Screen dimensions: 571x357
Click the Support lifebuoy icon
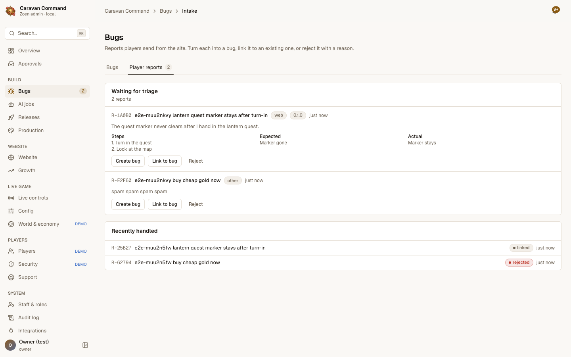[x=11, y=277]
